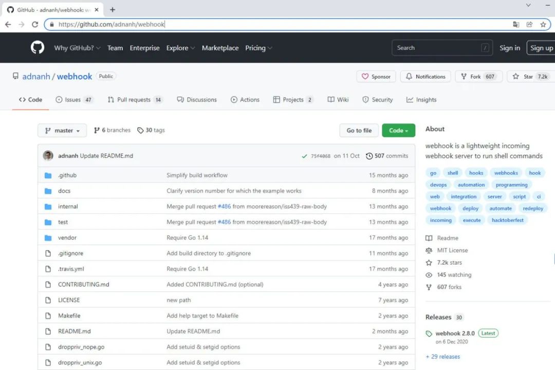Screen dimensions: 555x370
Task: Click the Sponsor button
Action: (376, 77)
